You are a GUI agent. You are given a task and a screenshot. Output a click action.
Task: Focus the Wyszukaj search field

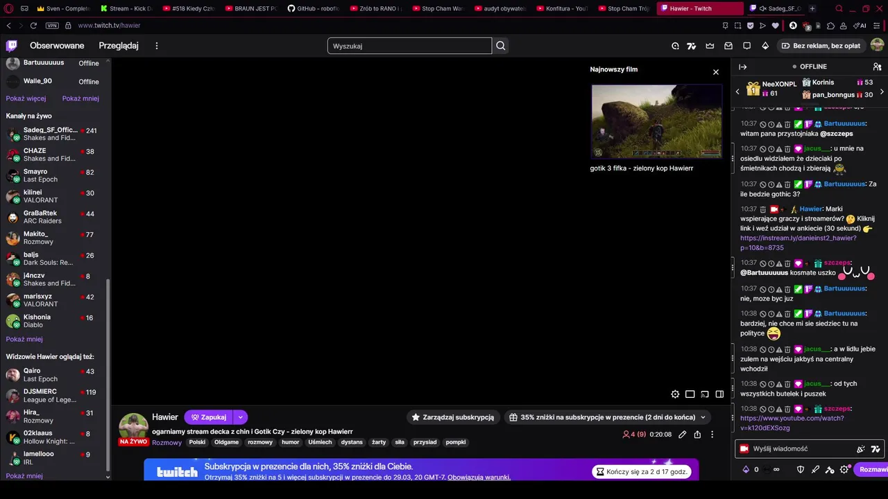tap(409, 46)
